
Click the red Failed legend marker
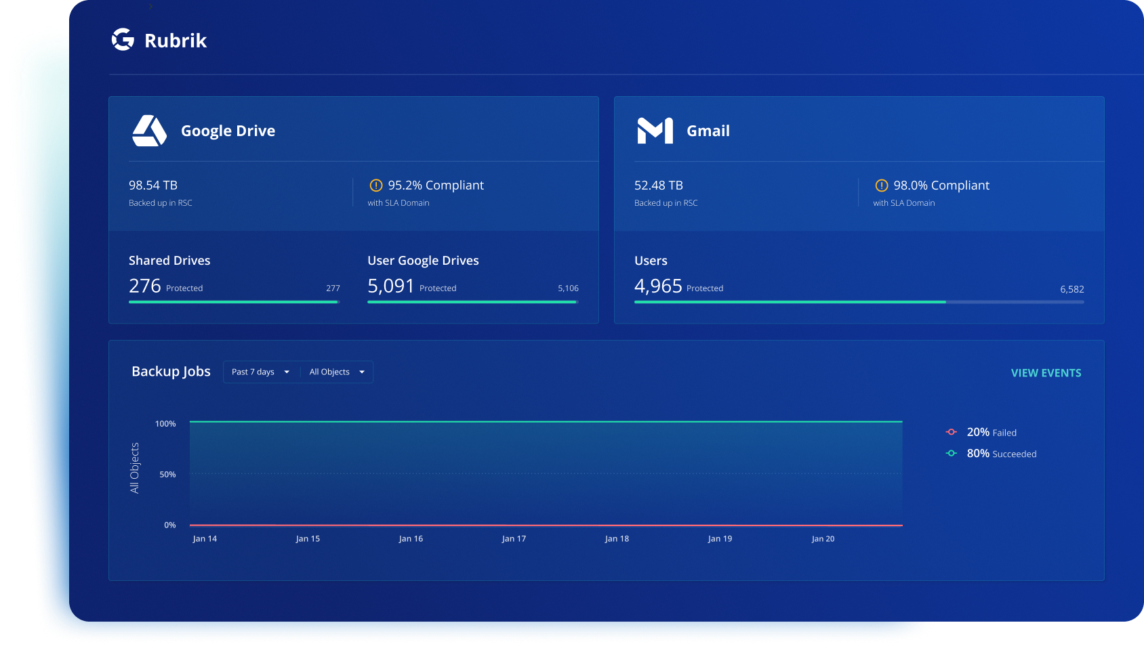[951, 432]
